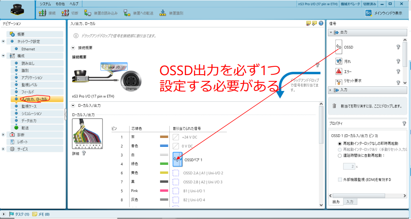Click the 0 V DC pin slot
The height and width of the screenshot is (219, 411).
[x=176, y=146]
